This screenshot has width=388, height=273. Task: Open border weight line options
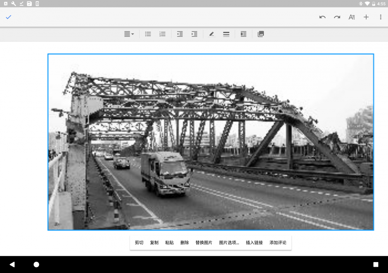pos(226,34)
